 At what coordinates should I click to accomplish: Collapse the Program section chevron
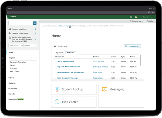pyautogui.click(x=36, y=58)
